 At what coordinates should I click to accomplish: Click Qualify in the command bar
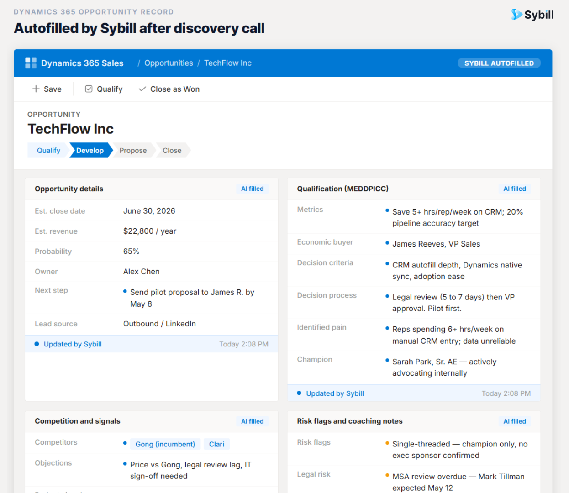104,89
